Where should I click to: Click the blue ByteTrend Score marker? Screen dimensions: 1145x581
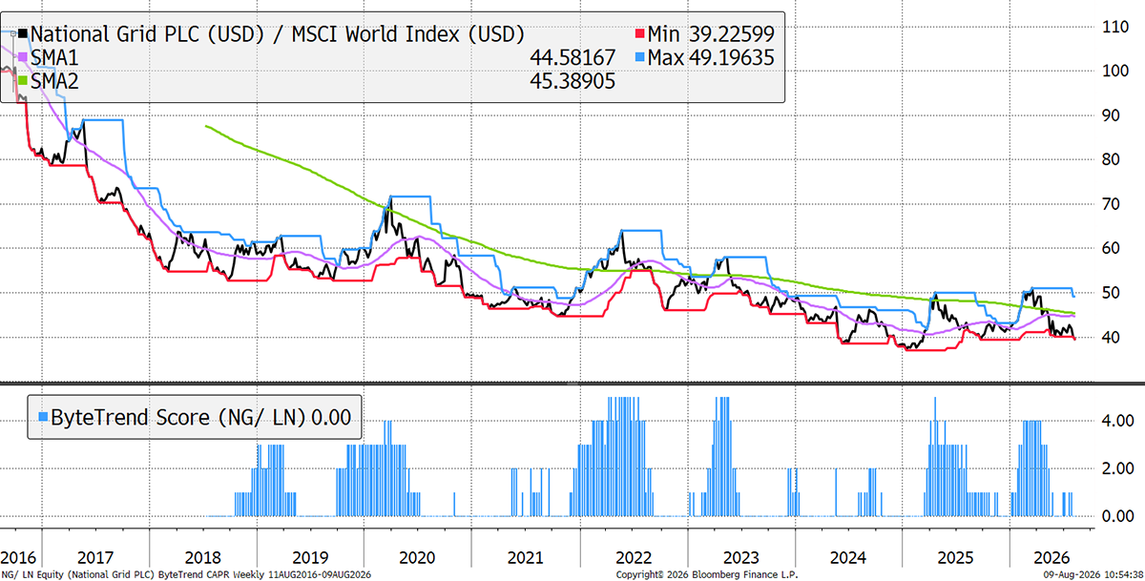pos(41,417)
